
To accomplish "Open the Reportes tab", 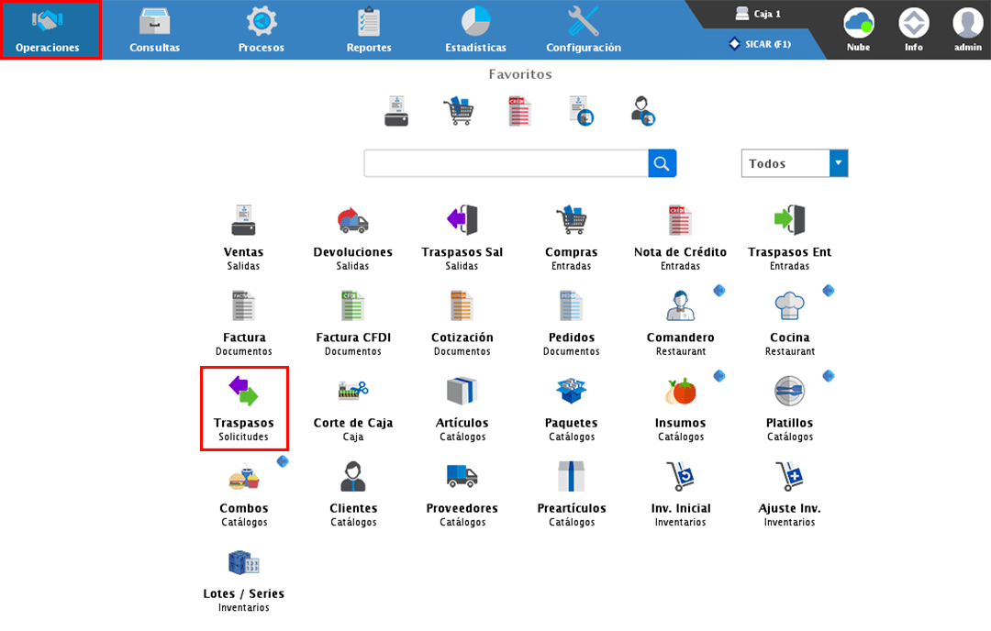I will tap(369, 30).
